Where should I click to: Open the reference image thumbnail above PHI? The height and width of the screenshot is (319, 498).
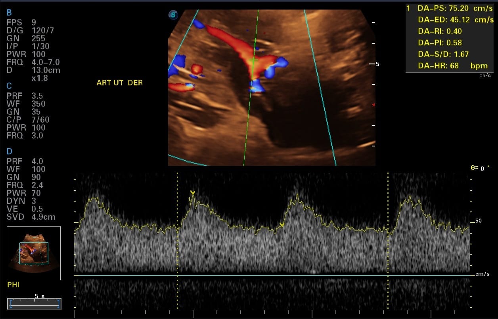34,253
